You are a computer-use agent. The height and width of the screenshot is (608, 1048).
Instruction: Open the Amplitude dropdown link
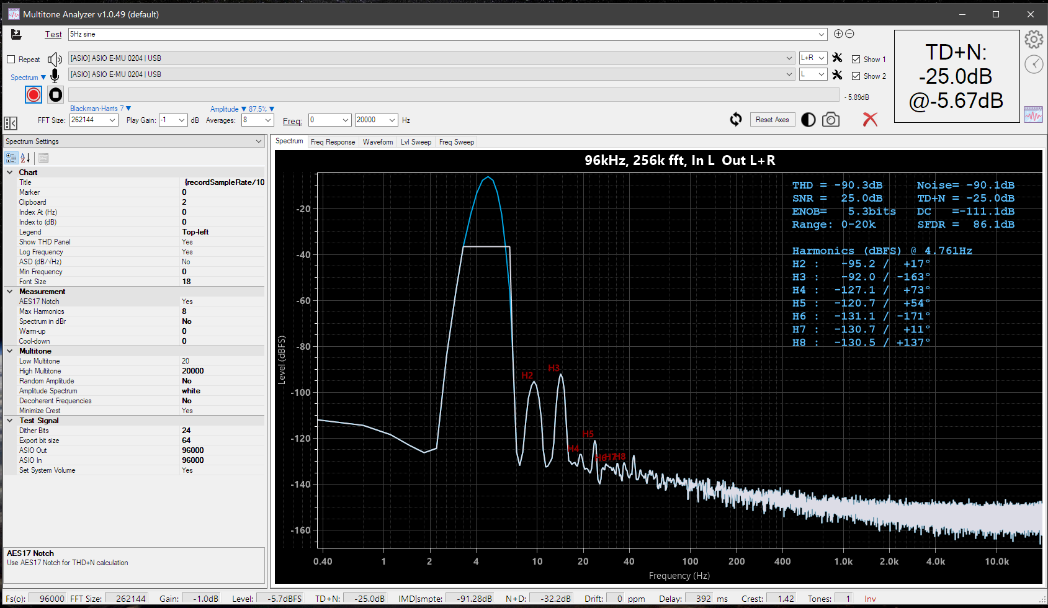tap(228, 109)
